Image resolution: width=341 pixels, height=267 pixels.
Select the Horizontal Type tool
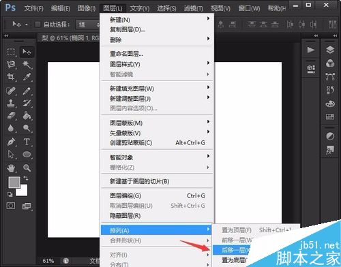click(x=27, y=142)
